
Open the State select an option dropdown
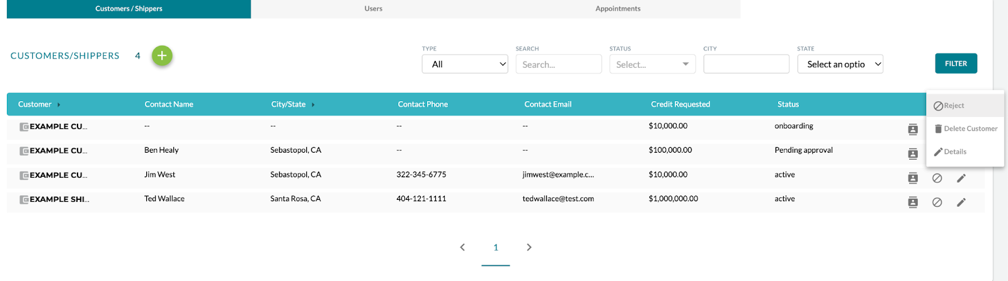840,64
